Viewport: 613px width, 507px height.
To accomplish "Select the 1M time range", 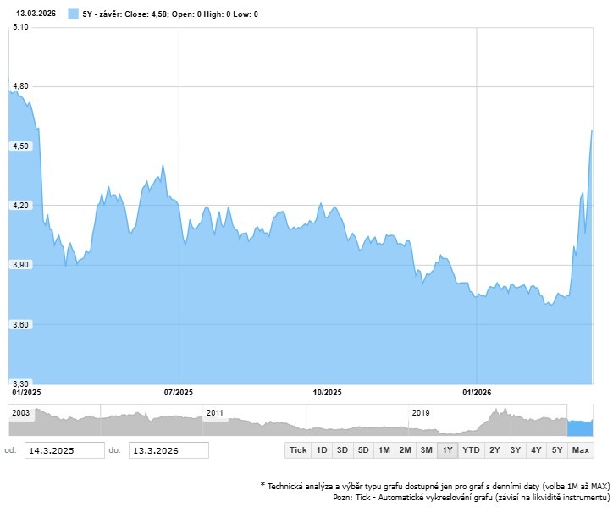I will (x=384, y=450).
